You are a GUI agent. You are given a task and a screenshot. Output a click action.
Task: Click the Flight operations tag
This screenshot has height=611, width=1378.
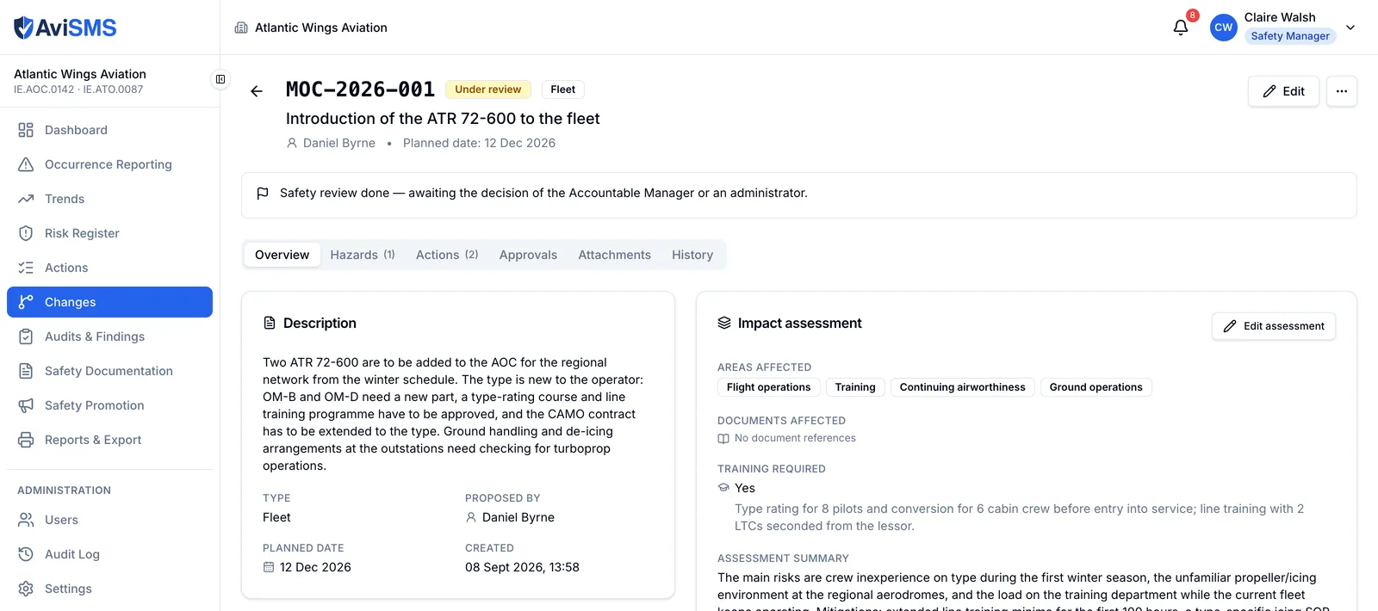pos(768,387)
